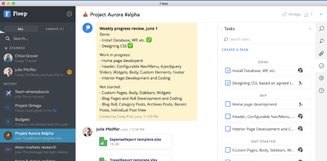Screen dimensions: 327x161
Task: Uncheck the Designing CSS task
Action: 228,83
